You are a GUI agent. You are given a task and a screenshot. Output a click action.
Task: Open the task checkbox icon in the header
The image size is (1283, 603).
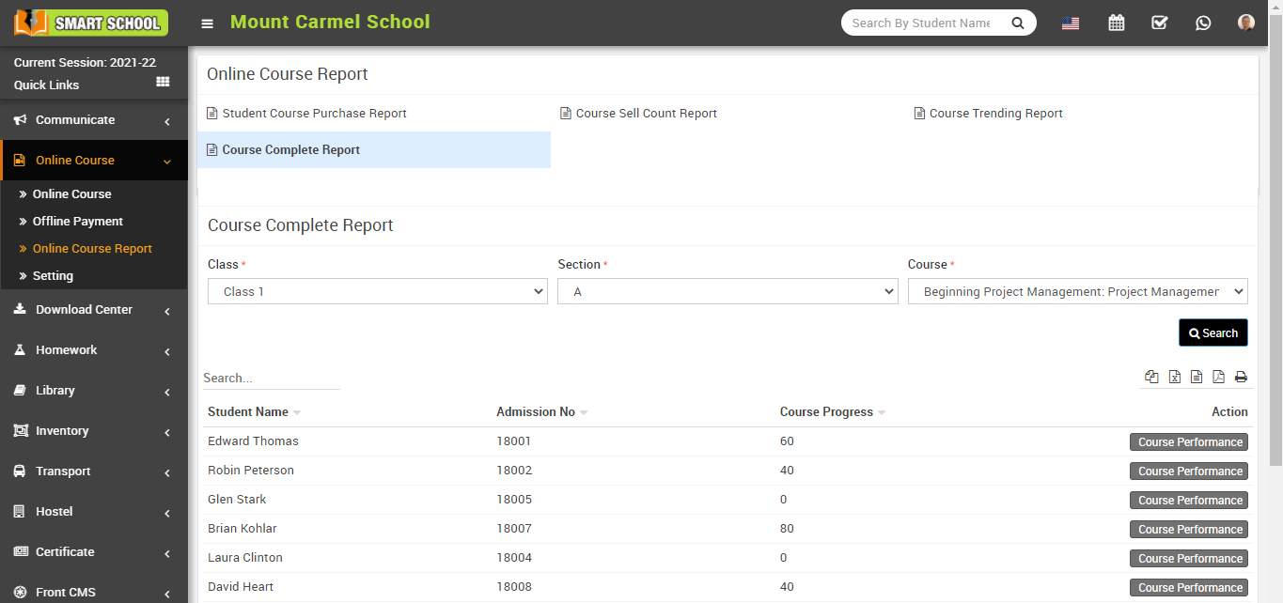(1159, 22)
